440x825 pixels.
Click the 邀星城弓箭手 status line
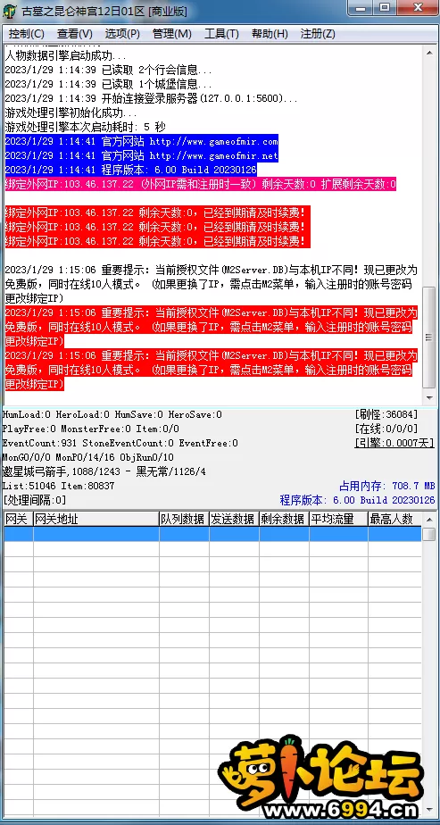(x=104, y=471)
